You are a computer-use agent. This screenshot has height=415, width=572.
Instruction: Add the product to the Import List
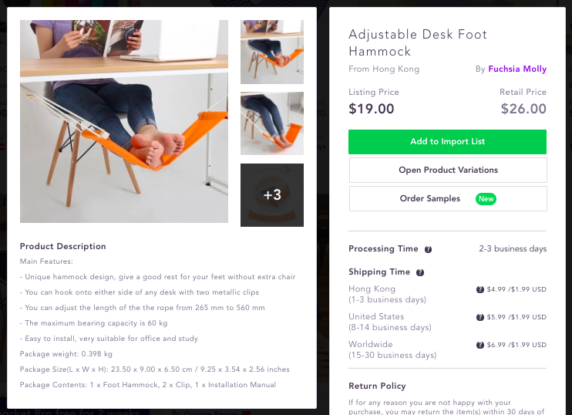[447, 142]
